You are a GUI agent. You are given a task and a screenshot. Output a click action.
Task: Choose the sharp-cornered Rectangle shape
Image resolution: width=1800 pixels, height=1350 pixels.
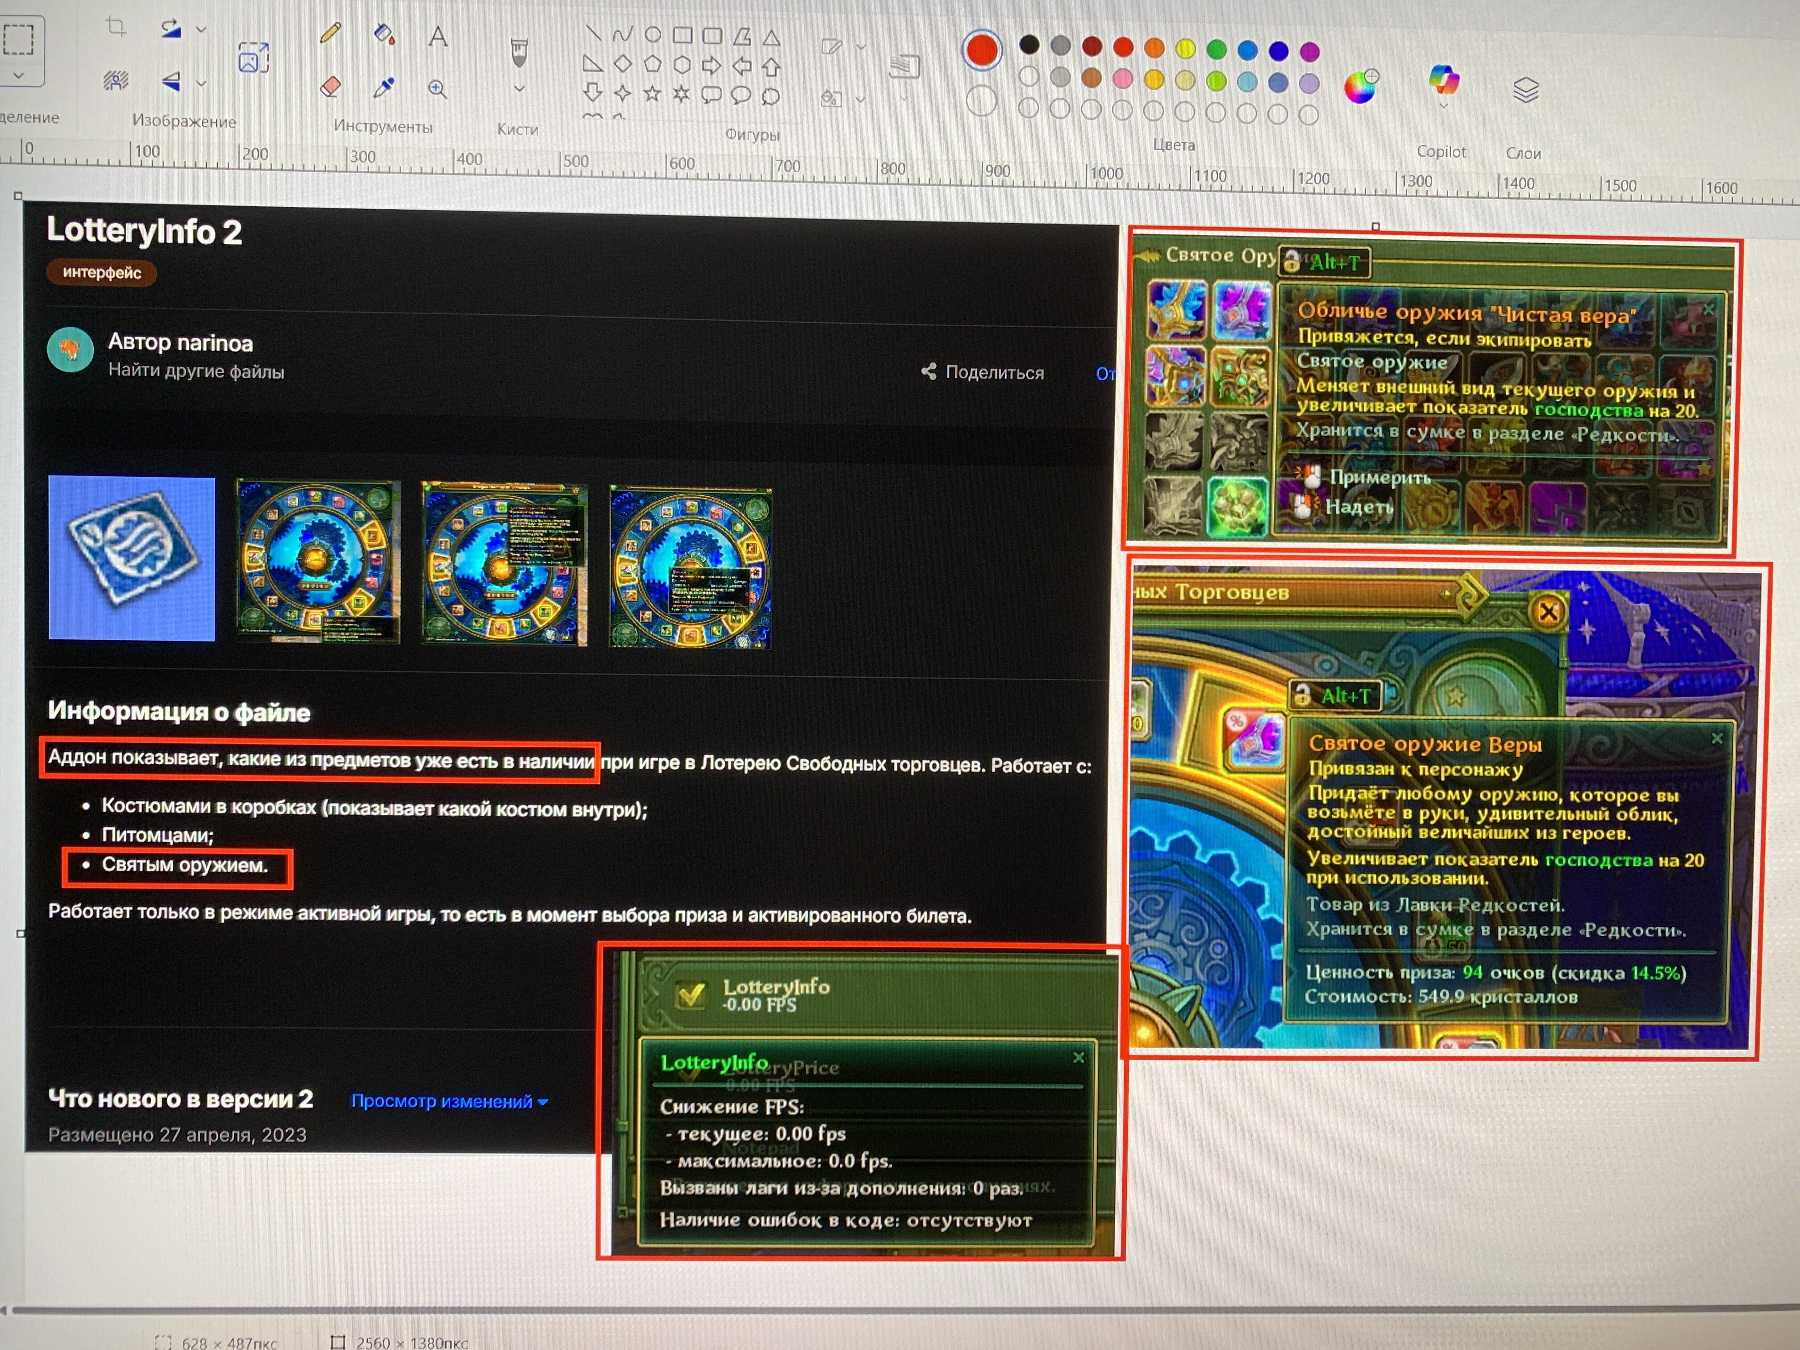tap(683, 36)
